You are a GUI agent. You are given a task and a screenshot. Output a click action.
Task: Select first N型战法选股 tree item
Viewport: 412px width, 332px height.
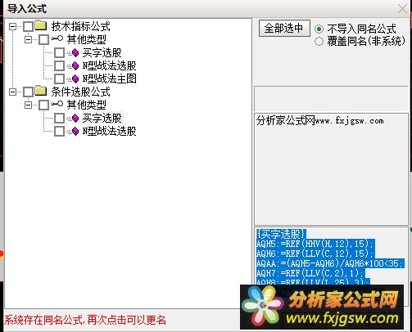pos(109,65)
